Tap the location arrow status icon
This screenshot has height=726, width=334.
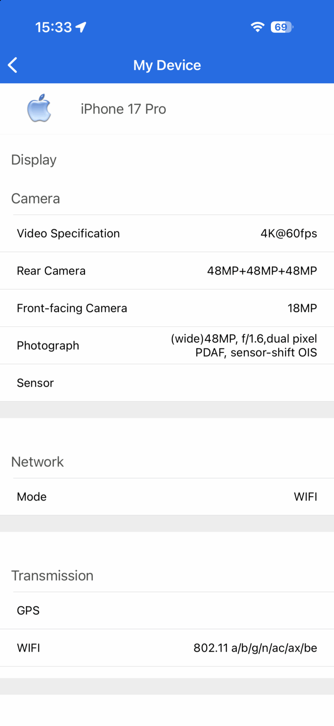(x=81, y=27)
